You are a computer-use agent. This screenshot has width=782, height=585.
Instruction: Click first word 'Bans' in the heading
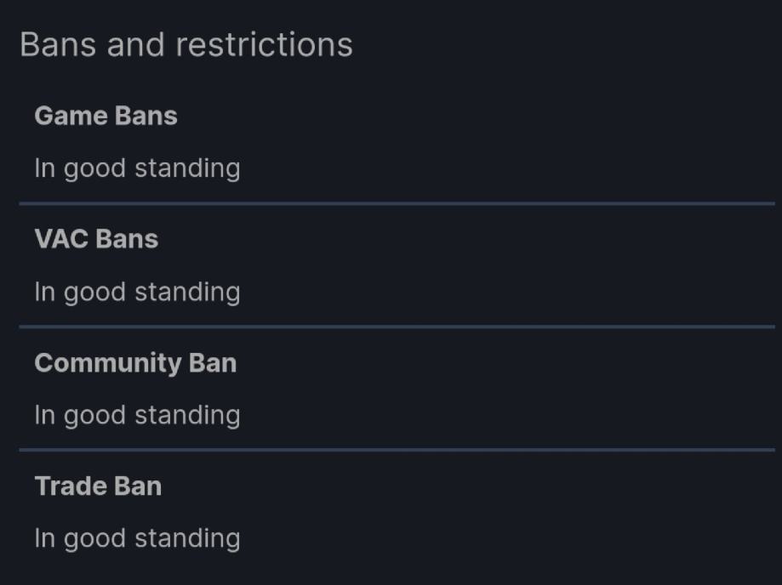(x=59, y=45)
